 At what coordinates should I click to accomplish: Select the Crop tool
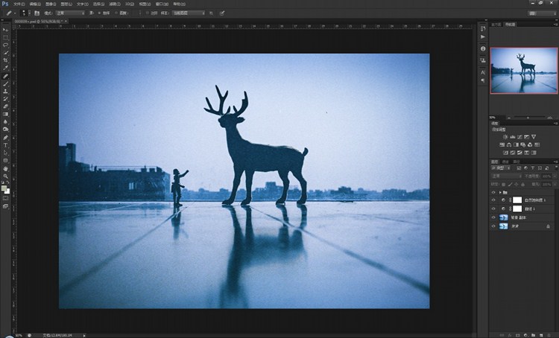point(5,60)
